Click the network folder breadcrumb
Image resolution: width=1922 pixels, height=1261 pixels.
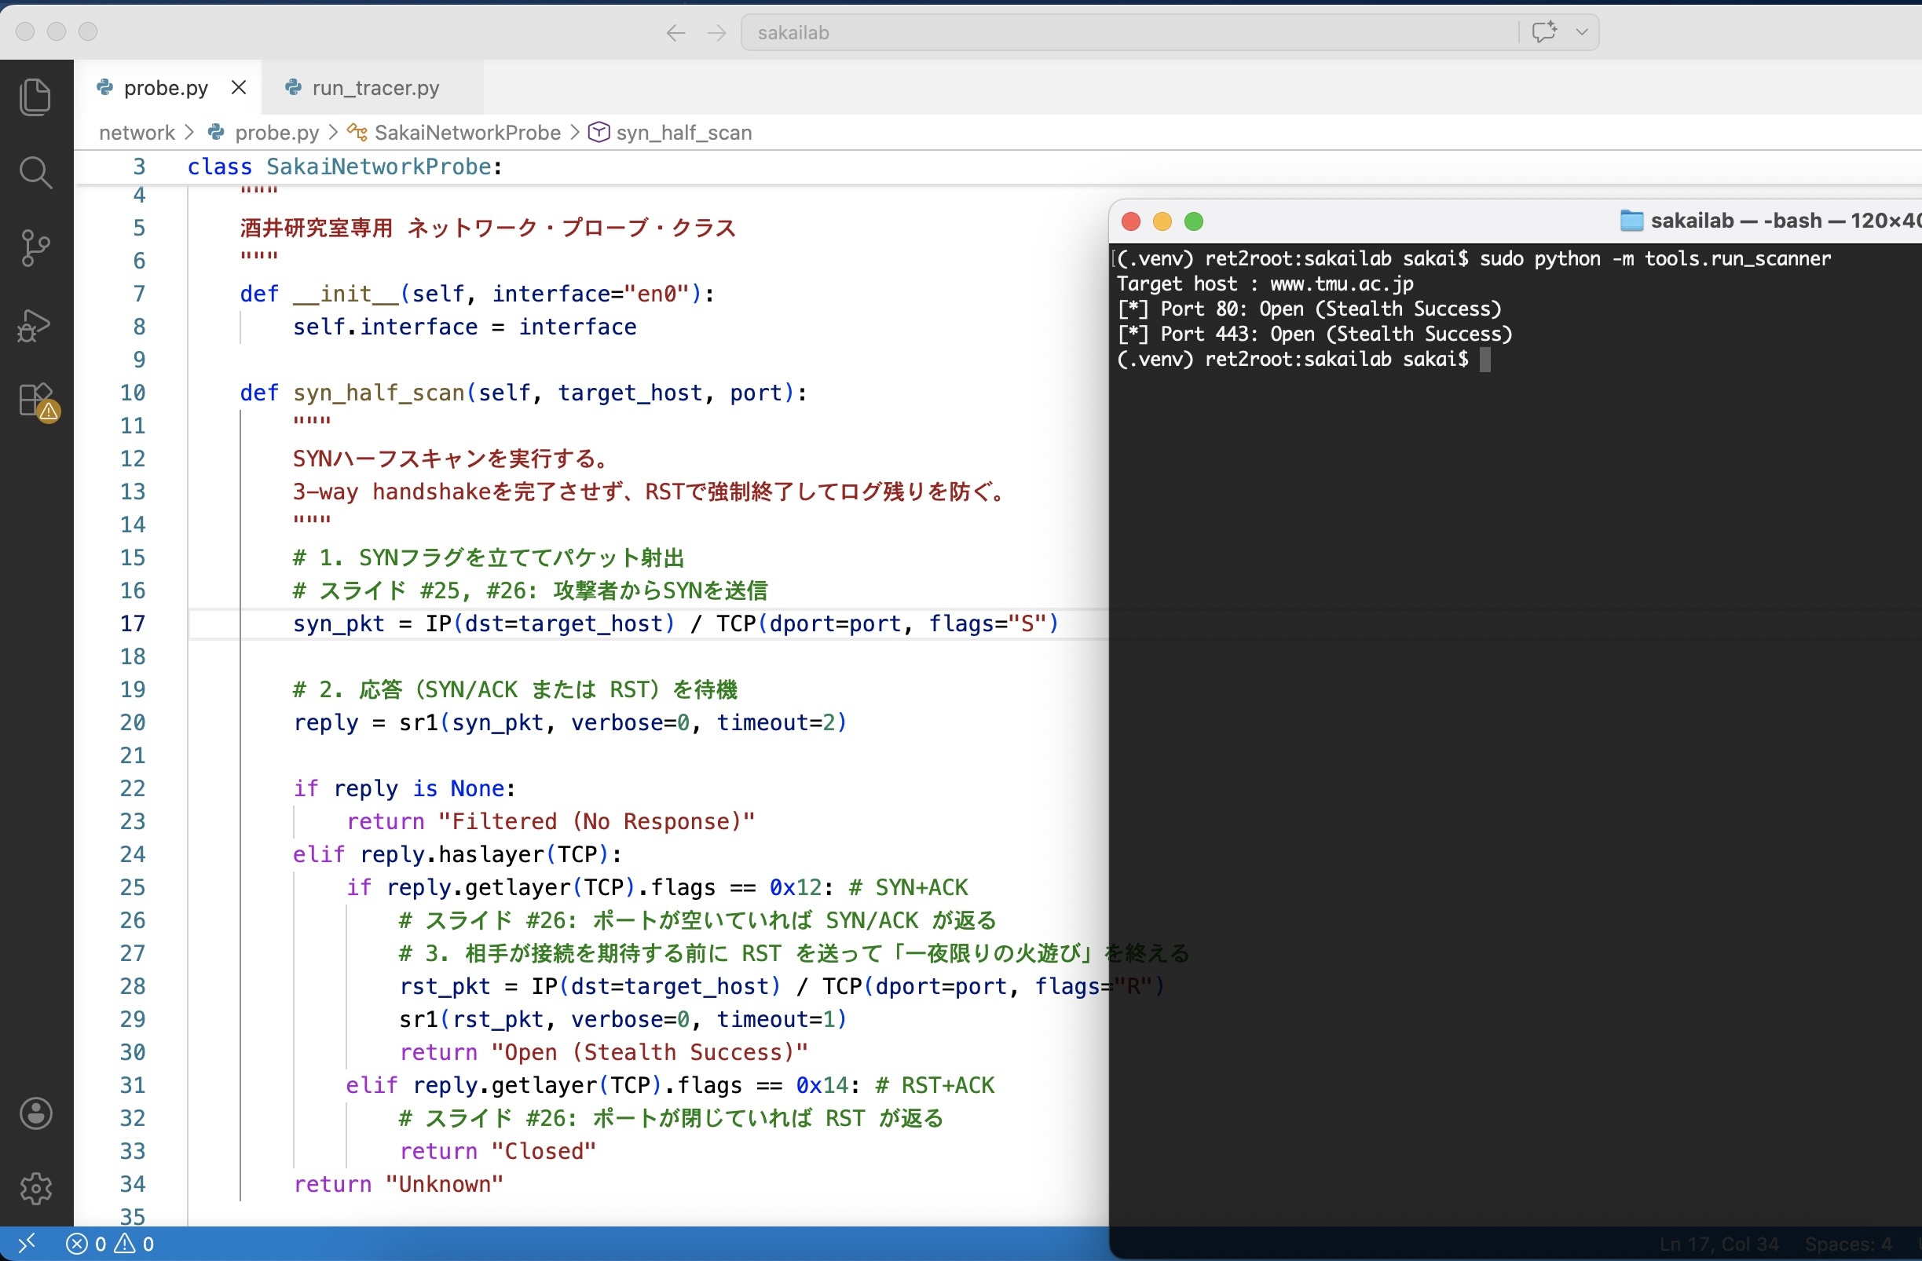137,133
